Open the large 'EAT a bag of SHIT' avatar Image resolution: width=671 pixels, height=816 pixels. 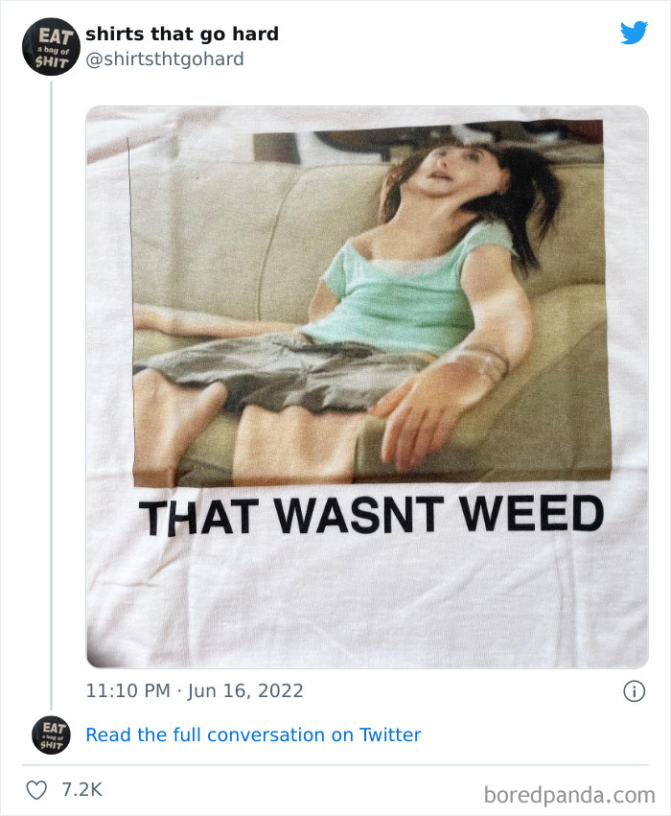[51, 47]
